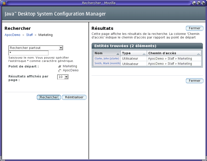Image resolution: width=207 pixels, height=161 pixels.
Task: Minimize the Mozilla window
Action: pyautogui.click(x=194, y=3)
